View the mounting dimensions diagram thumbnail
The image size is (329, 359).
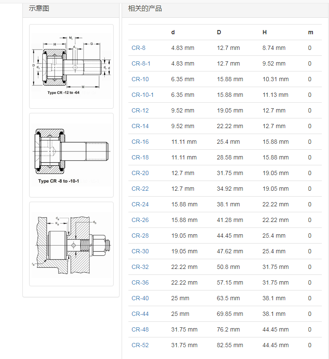[71, 244]
